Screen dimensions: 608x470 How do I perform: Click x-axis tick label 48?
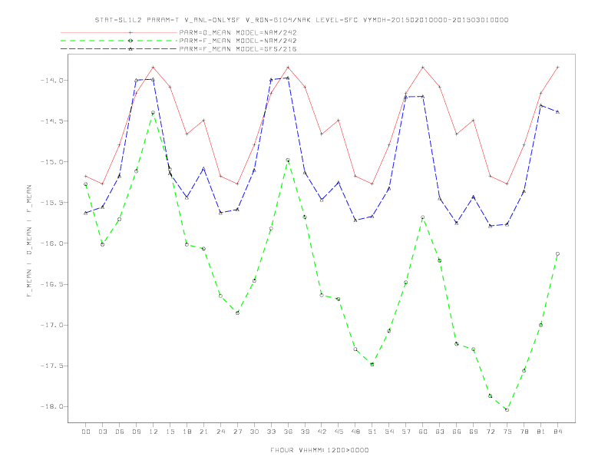click(x=355, y=432)
